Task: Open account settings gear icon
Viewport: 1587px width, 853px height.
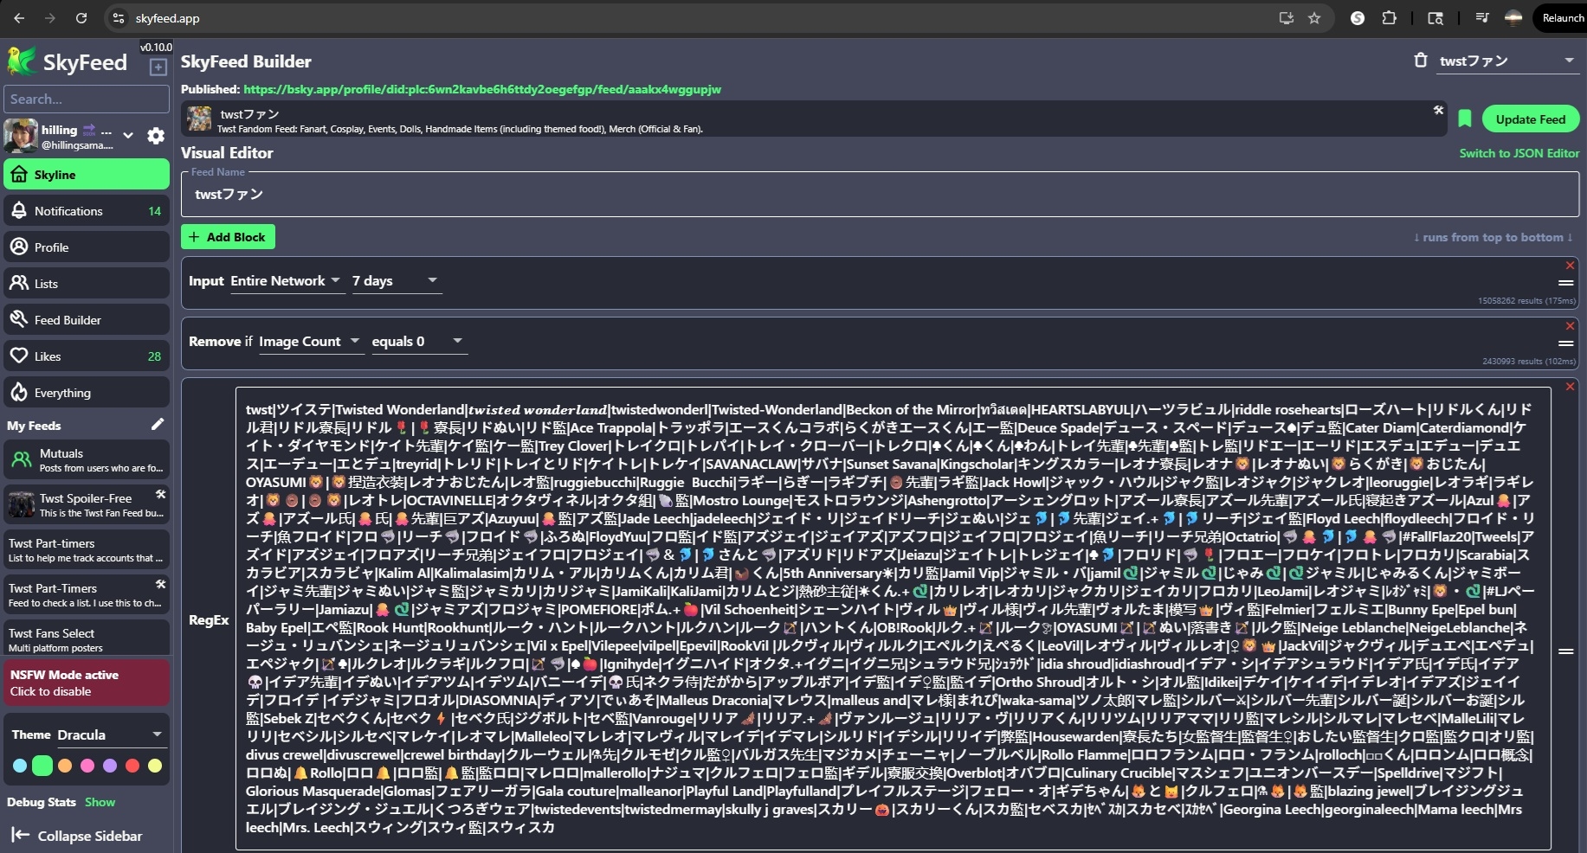Action: click(156, 136)
